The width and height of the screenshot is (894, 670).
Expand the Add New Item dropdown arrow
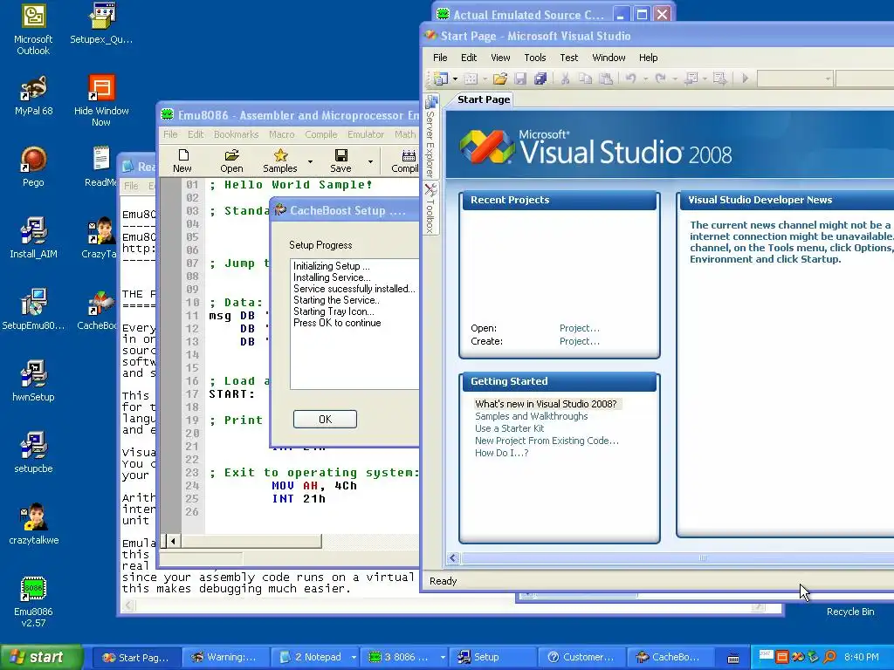point(485,79)
